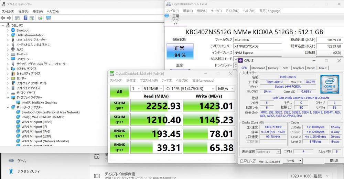Click the ツール button in CPU-Z

click(290, 161)
